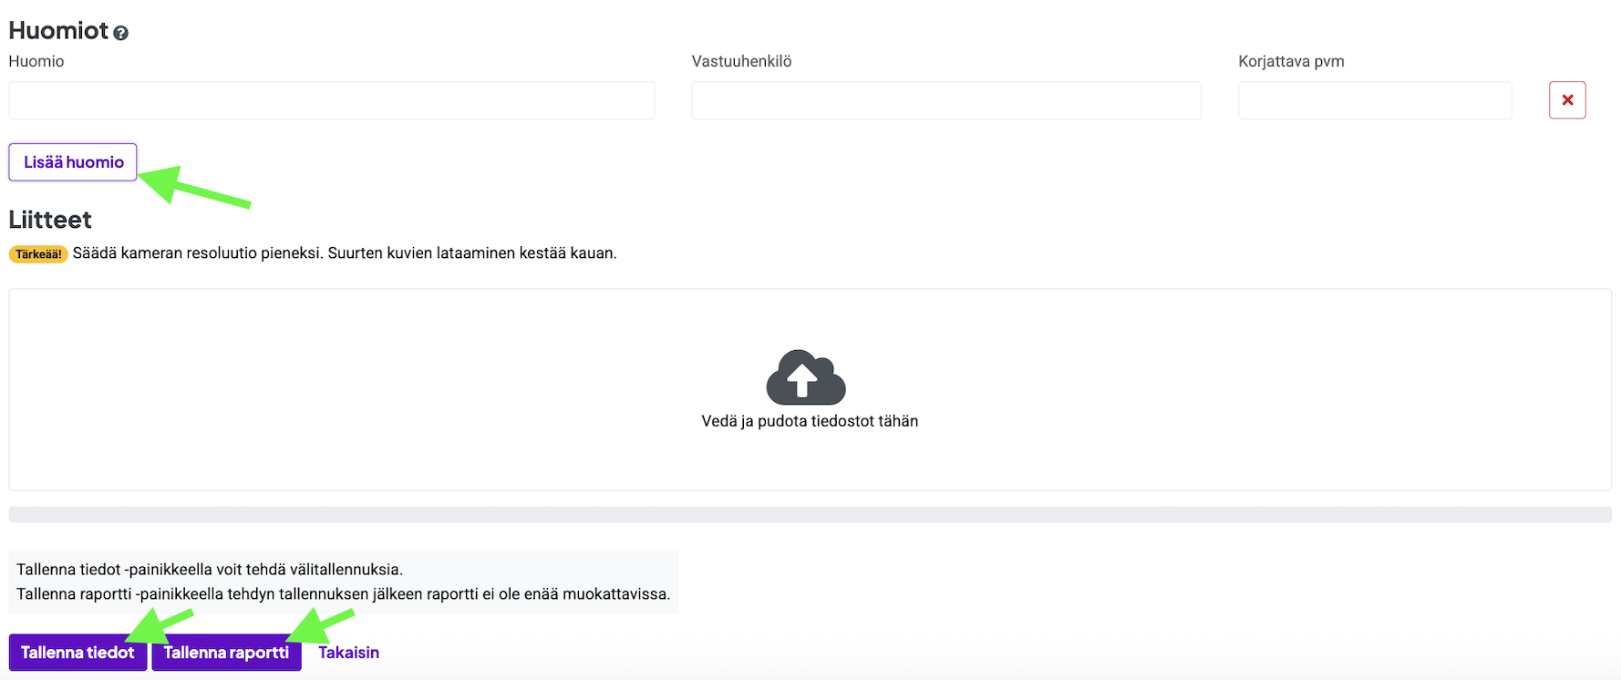Remove the huomio row with red X

[1566, 100]
